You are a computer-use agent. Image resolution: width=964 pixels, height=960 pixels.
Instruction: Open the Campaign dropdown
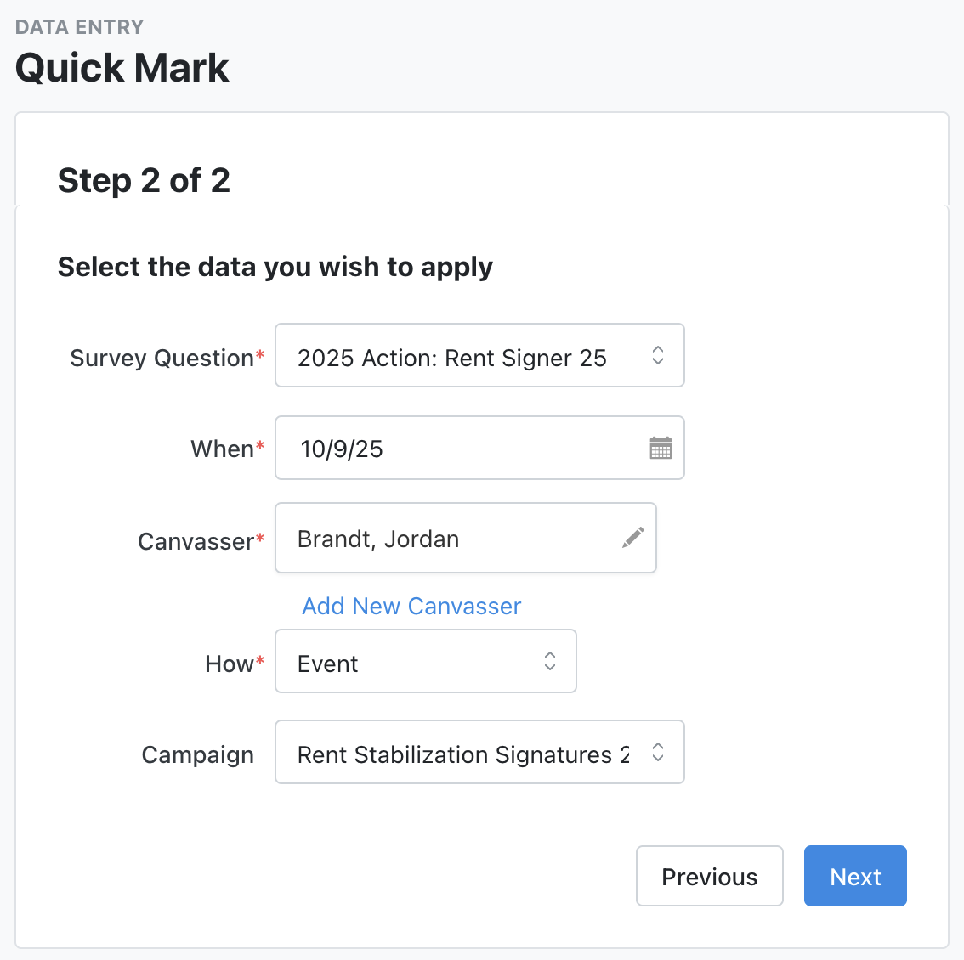coord(479,753)
